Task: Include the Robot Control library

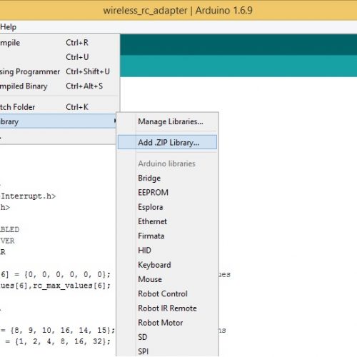Action: point(167,293)
